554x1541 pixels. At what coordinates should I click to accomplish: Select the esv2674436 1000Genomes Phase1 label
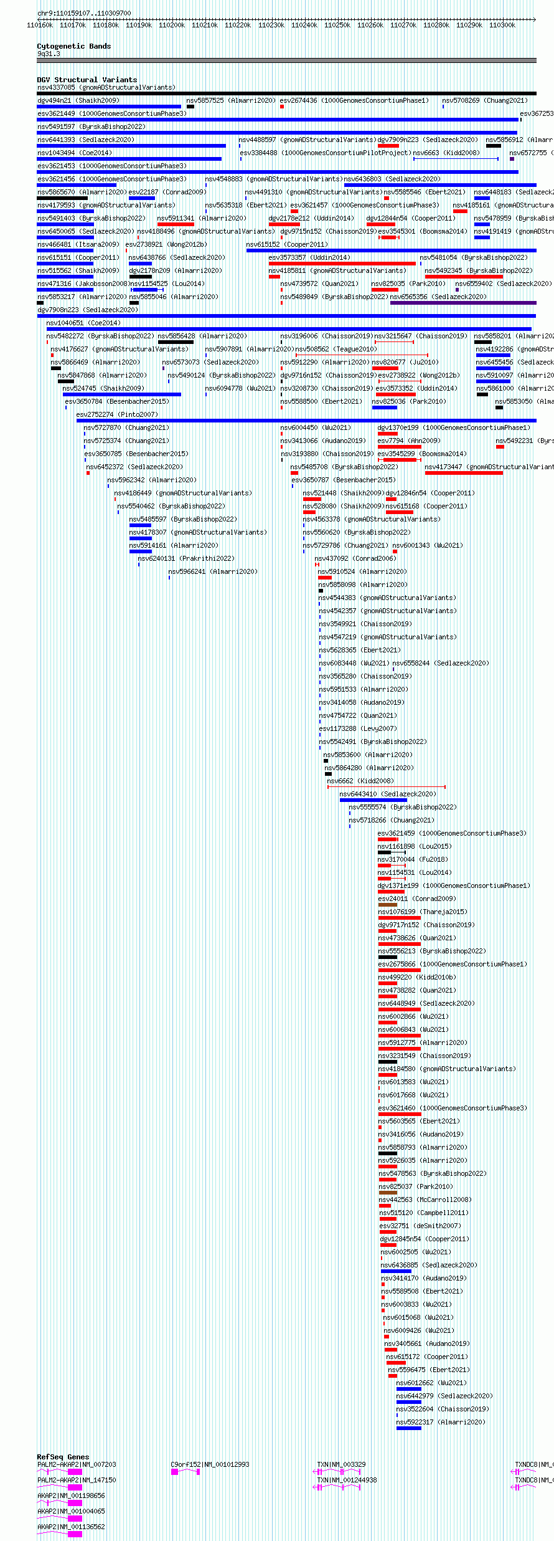(x=354, y=100)
